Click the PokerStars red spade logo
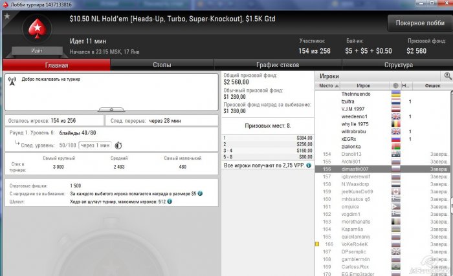Screen dimensions: 453x276 (37, 28)
